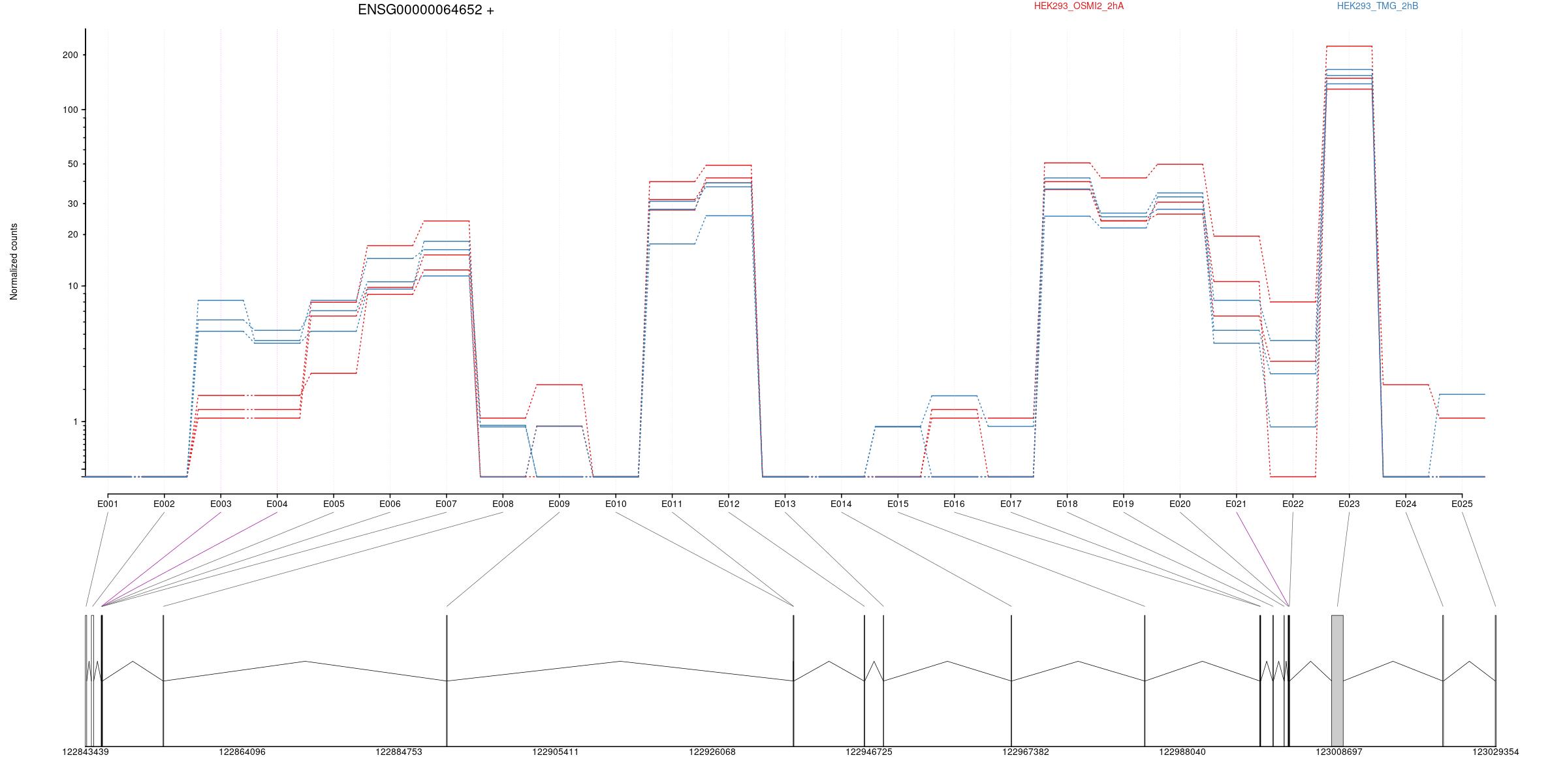
Task: Click genomic coordinate 122946725
Action: (x=869, y=752)
